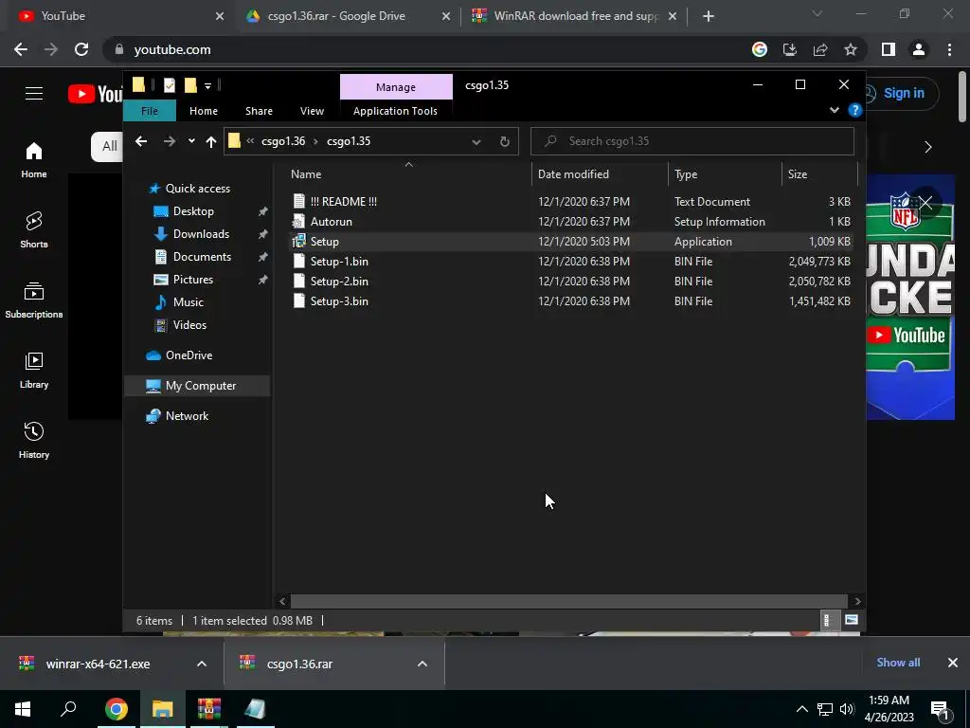Open YouTube History in sidebar
The image size is (970, 728).
34,440
